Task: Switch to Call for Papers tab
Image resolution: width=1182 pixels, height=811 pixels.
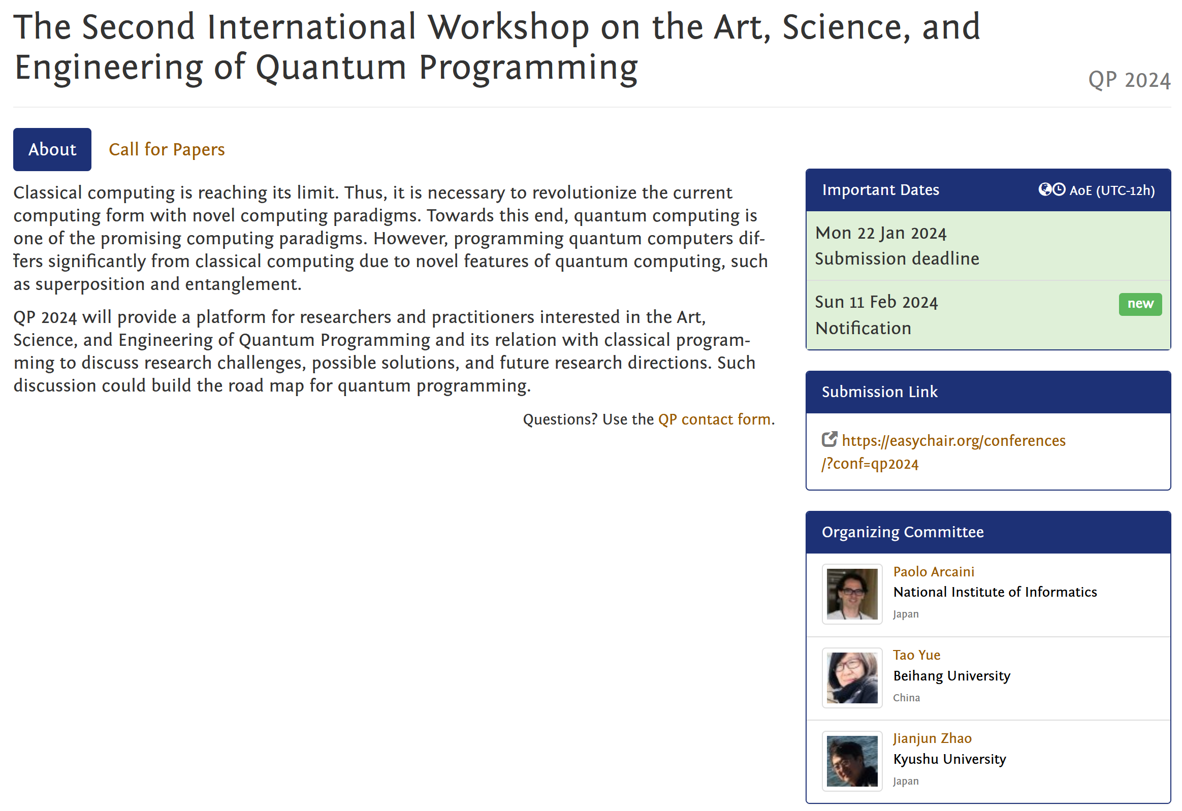Action: click(167, 149)
